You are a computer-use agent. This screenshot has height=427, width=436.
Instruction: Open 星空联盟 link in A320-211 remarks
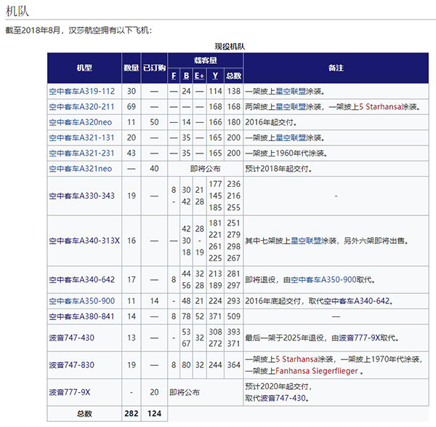pos(291,107)
